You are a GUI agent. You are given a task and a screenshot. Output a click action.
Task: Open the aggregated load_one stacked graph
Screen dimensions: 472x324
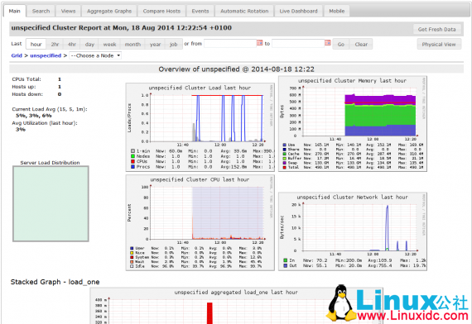(x=236, y=306)
